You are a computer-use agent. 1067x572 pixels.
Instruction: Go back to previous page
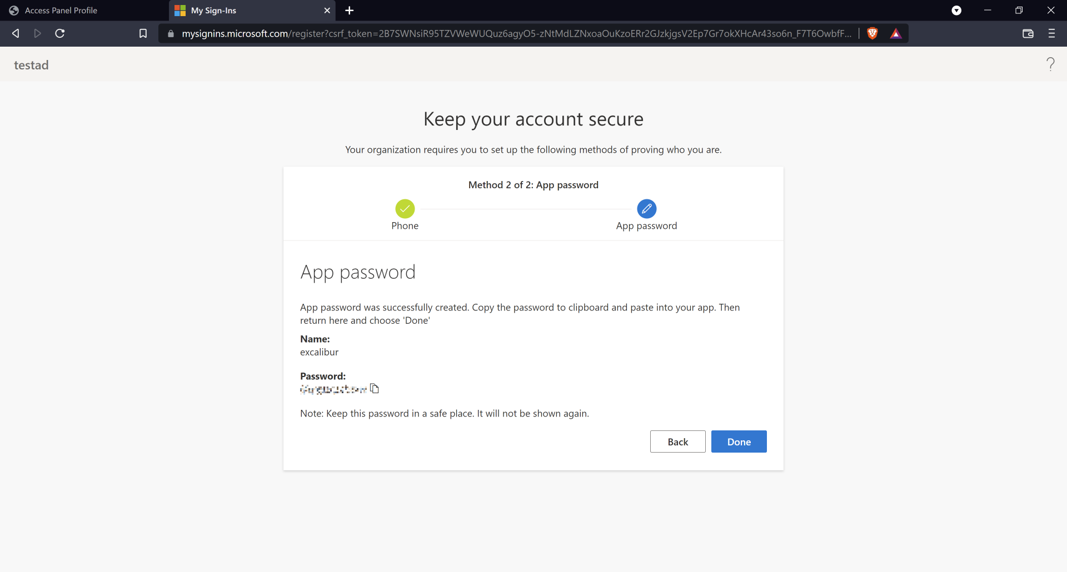pyautogui.click(x=16, y=33)
